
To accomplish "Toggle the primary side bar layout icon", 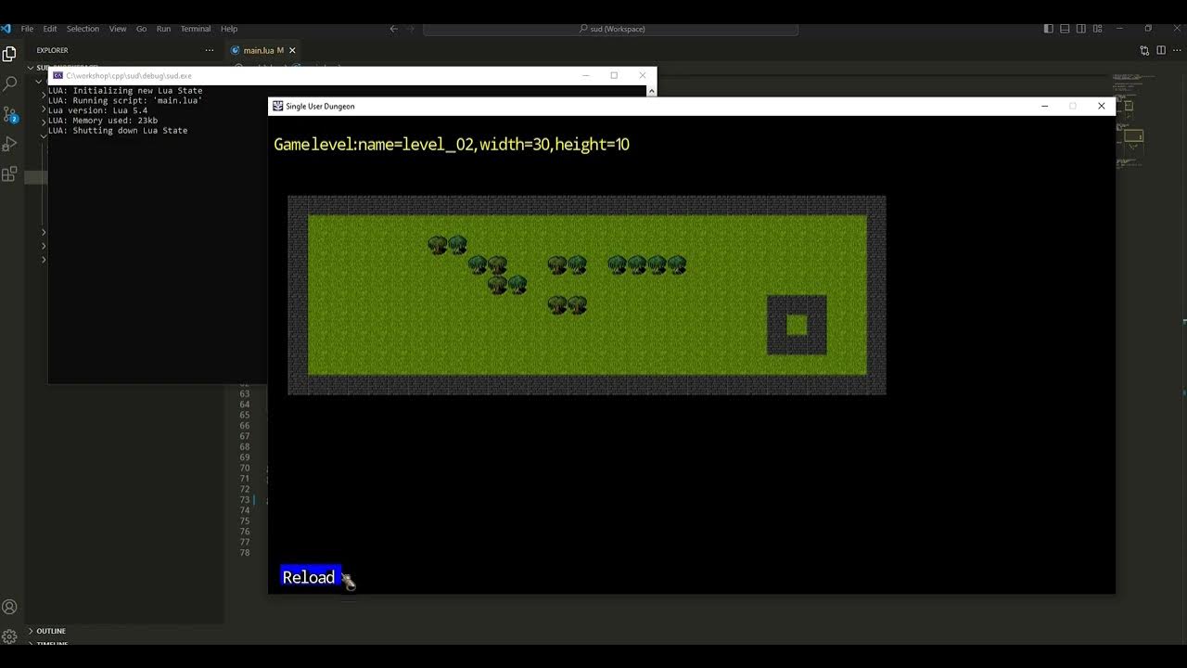I will click(1048, 29).
